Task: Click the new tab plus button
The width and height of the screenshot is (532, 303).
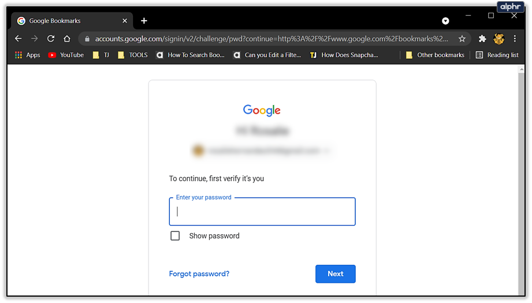Action: (x=144, y=21)
